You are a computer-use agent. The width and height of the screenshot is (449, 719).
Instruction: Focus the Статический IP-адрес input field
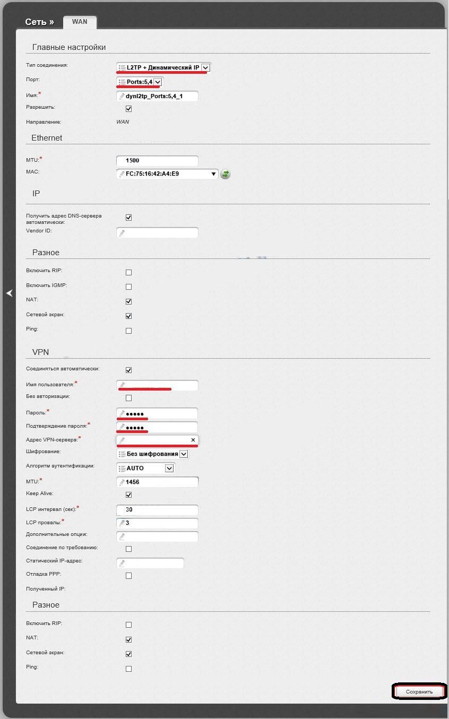pos(150,563)
